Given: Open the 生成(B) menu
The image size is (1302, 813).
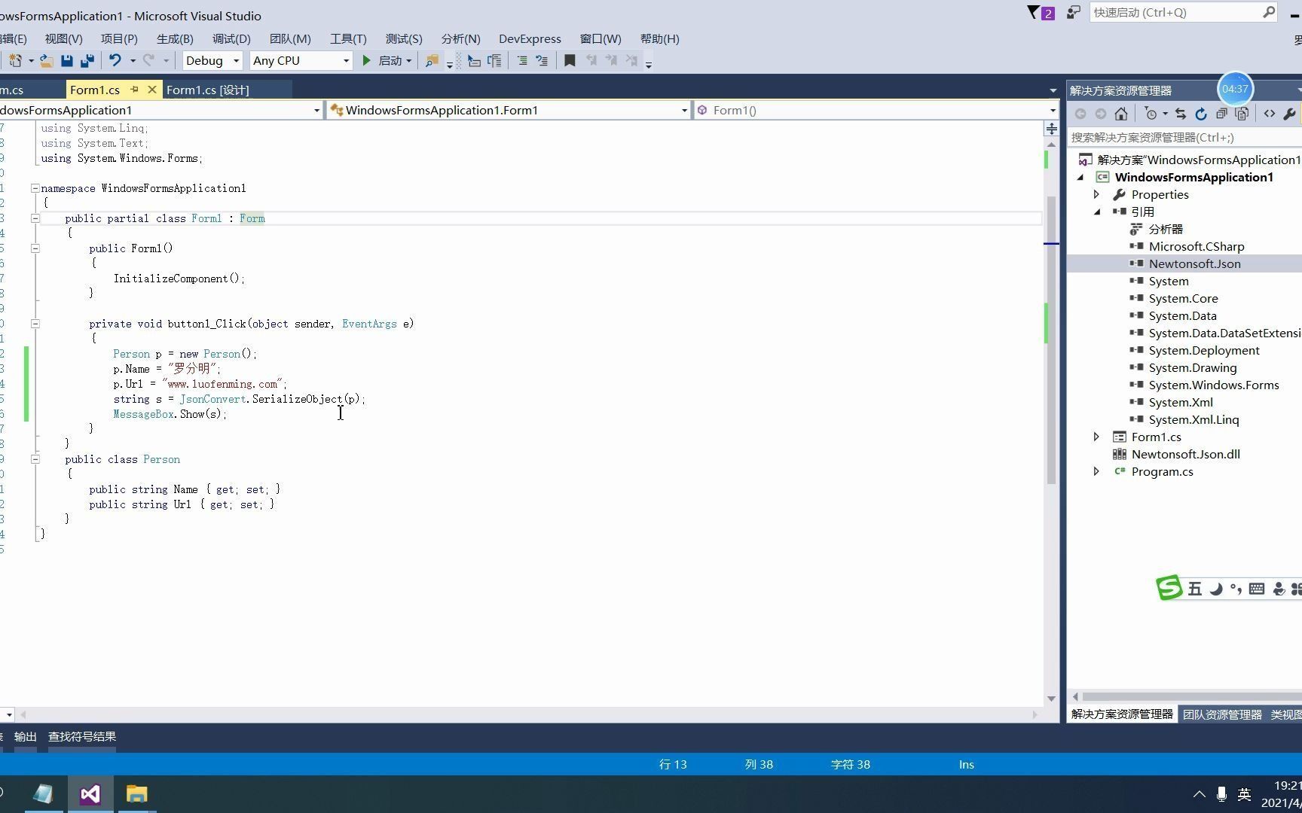Looking at the screenshot, I should (175, 39).
